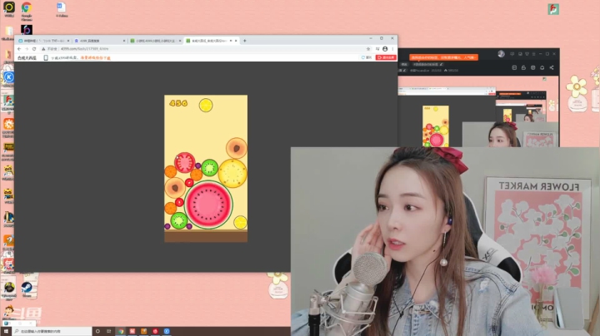Click the yellow lemon waiting to drop
The height and width of the screenshot is (336, 600).
tap(206, 105)
